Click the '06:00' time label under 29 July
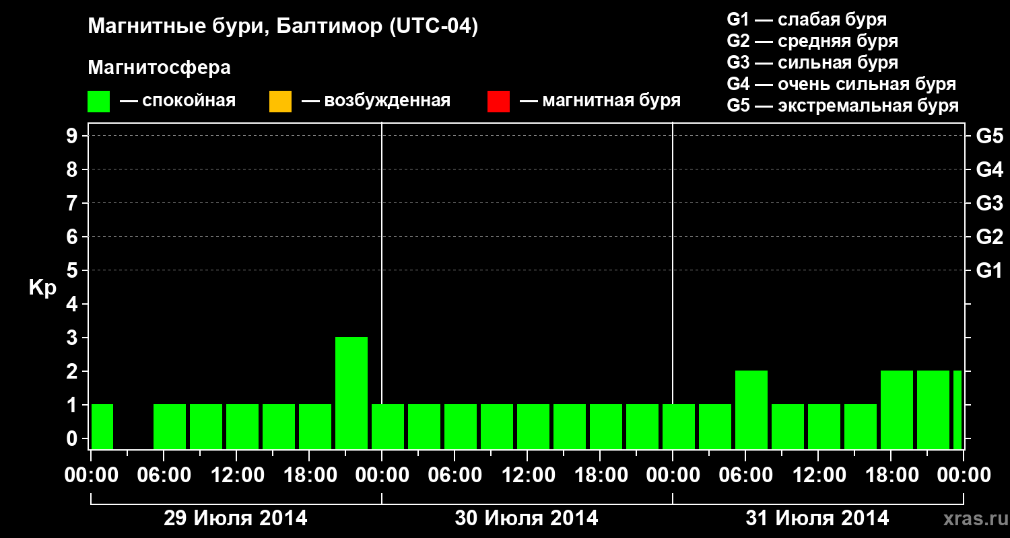Image resolution: width=1010 pixels, height=538 pixels. pyautogui.click(x=164, y=475)
